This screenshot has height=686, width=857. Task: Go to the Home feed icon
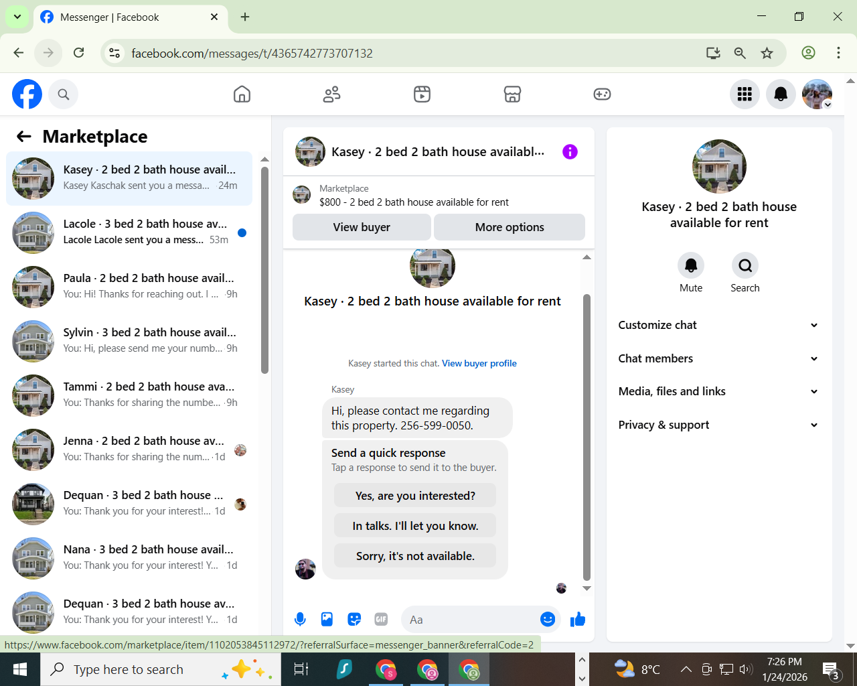point(242,94)
